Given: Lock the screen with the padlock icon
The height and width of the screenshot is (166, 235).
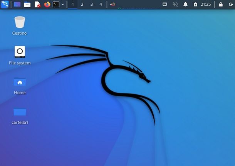Looking at the screenshot, I should click(220, 5).
